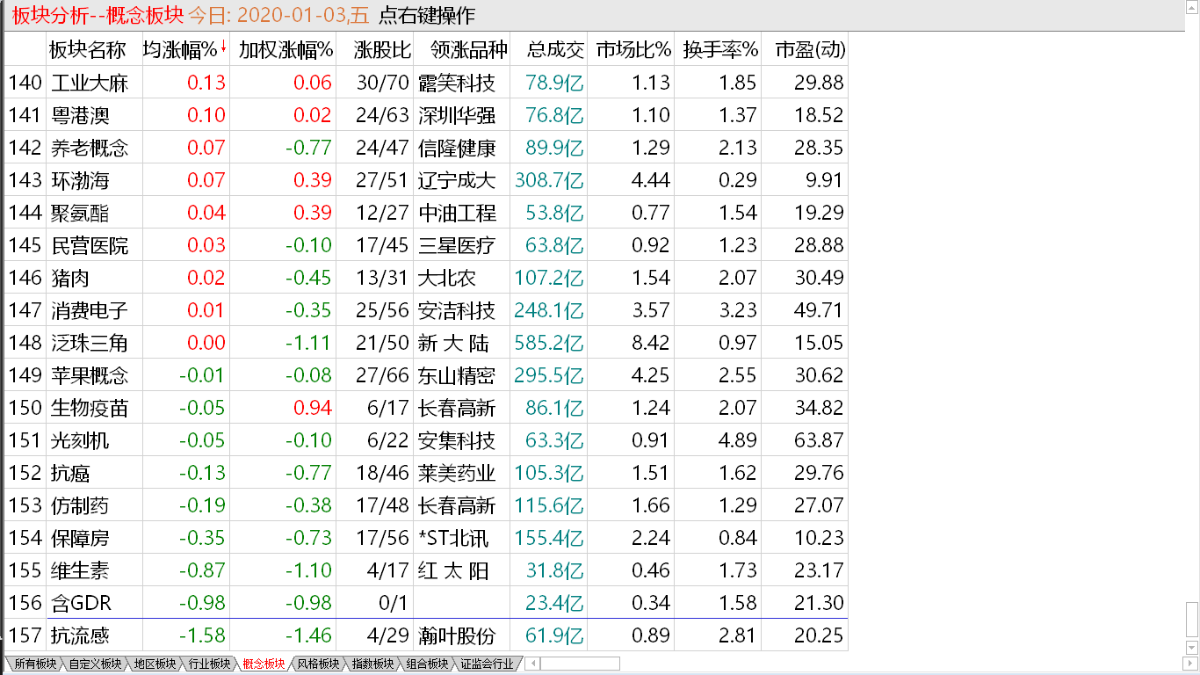Click leading stock 信隆健康
Image resolution: width=1200 pixels, height=675 pixels.
pyautogui.click(x=457, y=148)
